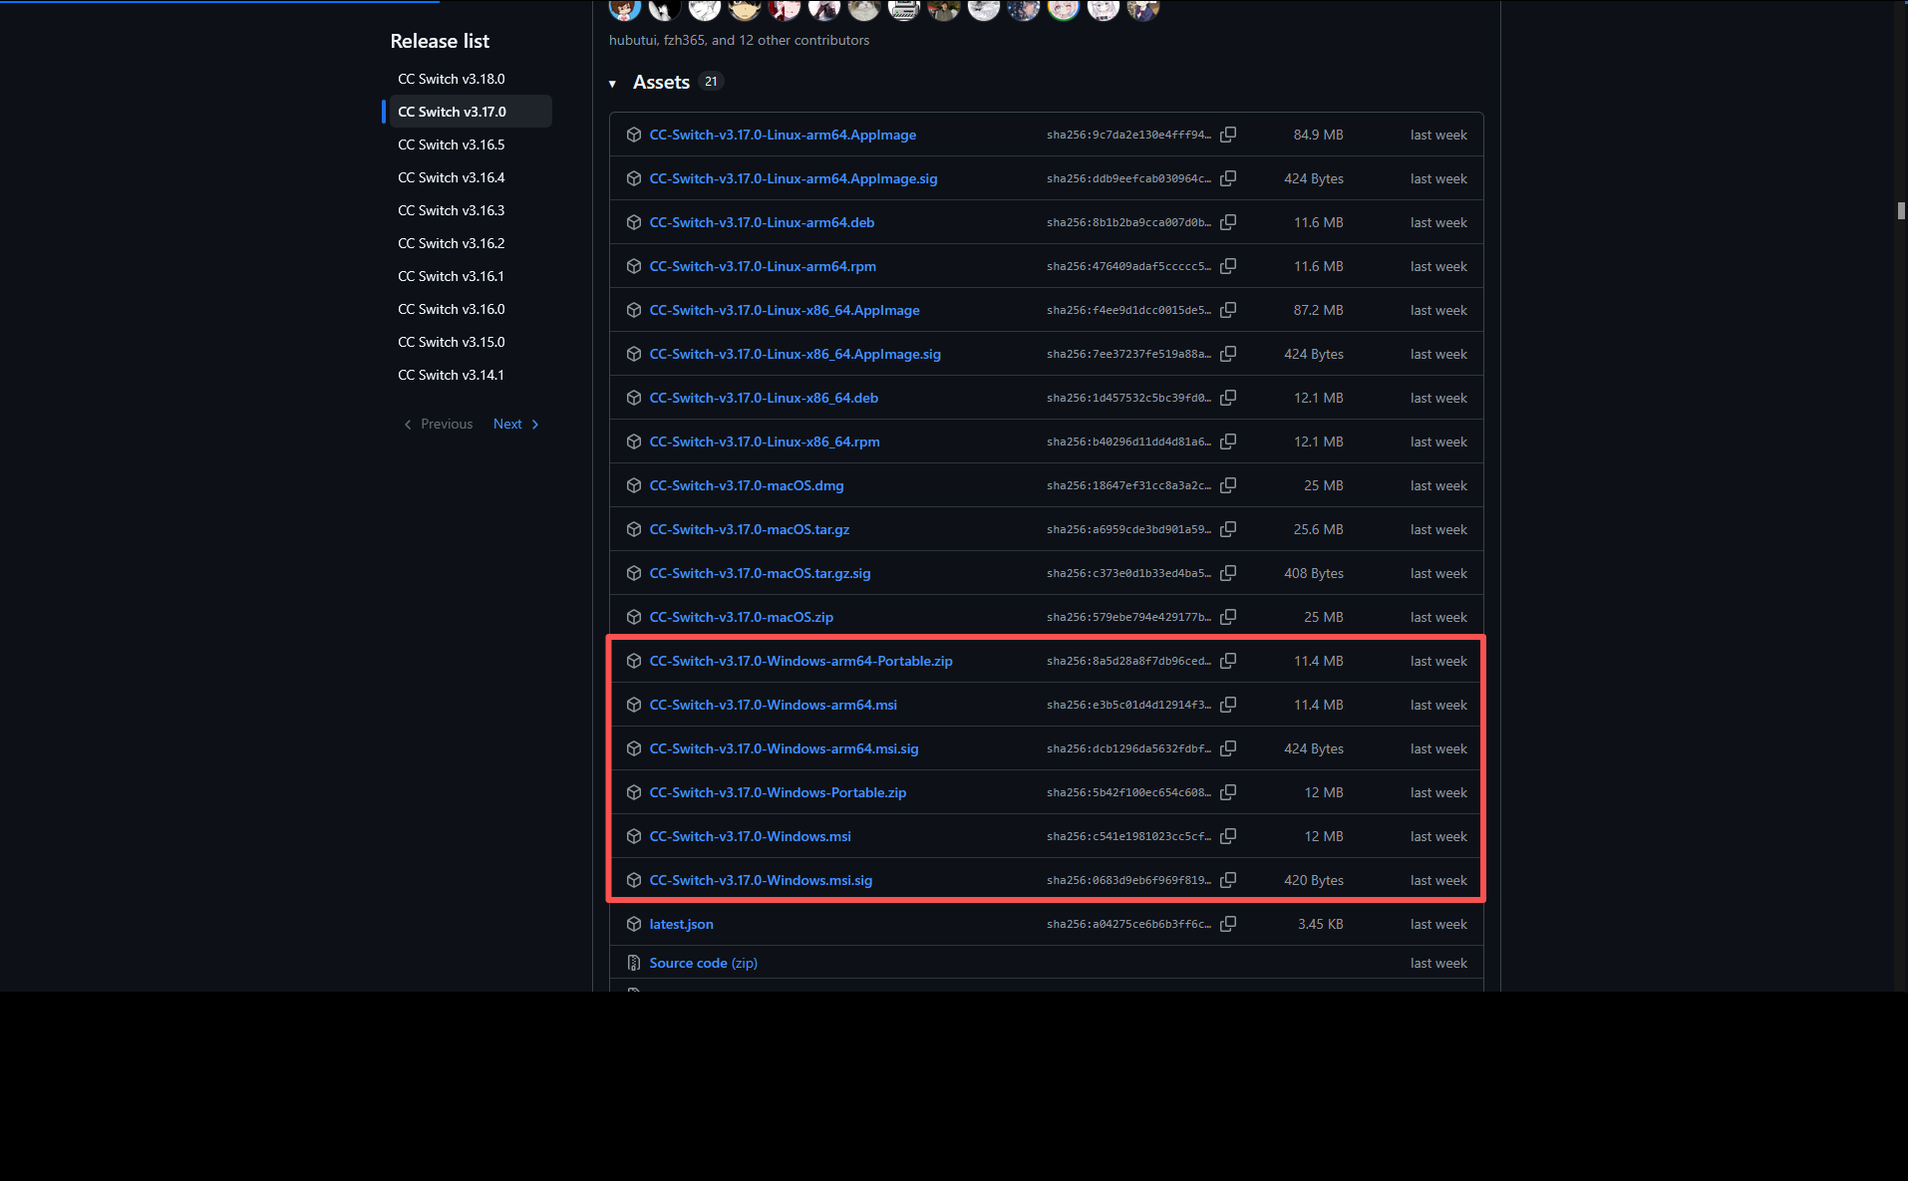
Task: Click the zip file icon beside Source code (zip)
Action: (633, 963)
